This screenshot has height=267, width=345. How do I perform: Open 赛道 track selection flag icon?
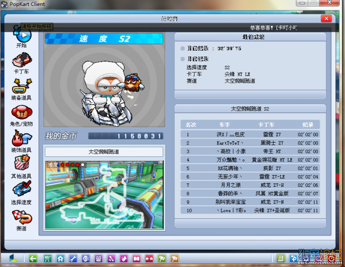coord(22,217)
